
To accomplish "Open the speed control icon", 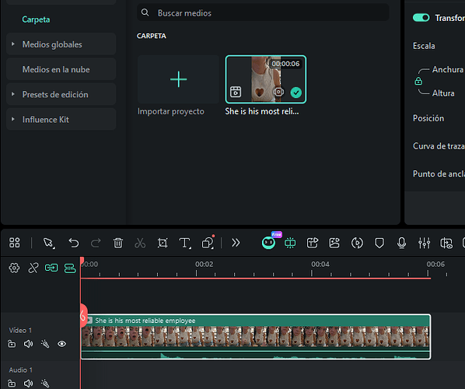I will point(357,243).
